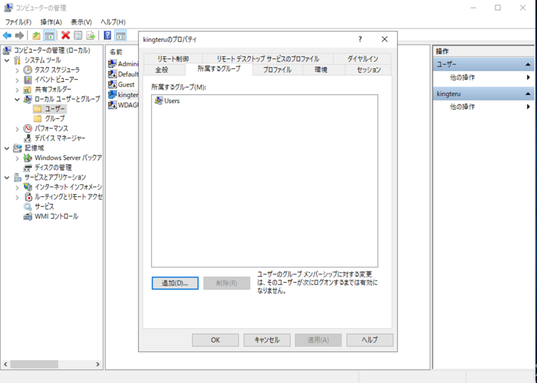Select デバイス マネージャー in the tree
537x383 pixels.
(x=60, y=138)
